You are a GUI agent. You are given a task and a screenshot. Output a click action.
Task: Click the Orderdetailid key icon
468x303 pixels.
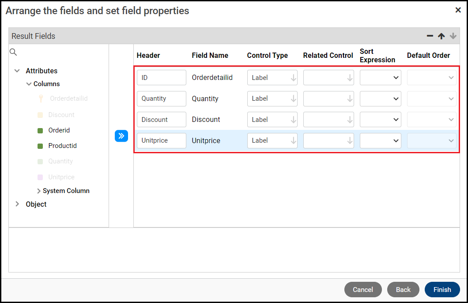point(41,98)
